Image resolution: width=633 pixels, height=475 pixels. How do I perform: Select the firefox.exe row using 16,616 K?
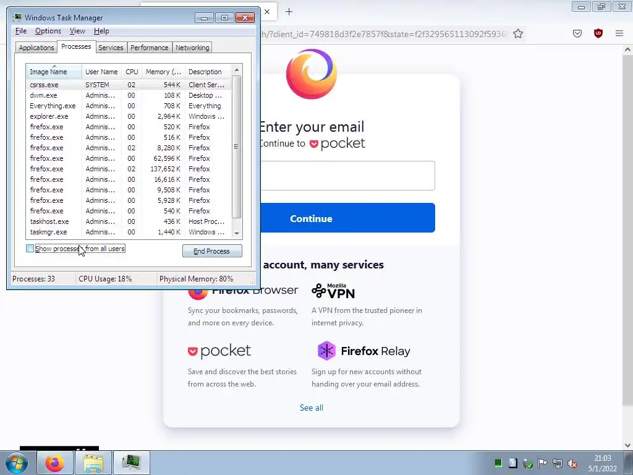click(129, 179)
